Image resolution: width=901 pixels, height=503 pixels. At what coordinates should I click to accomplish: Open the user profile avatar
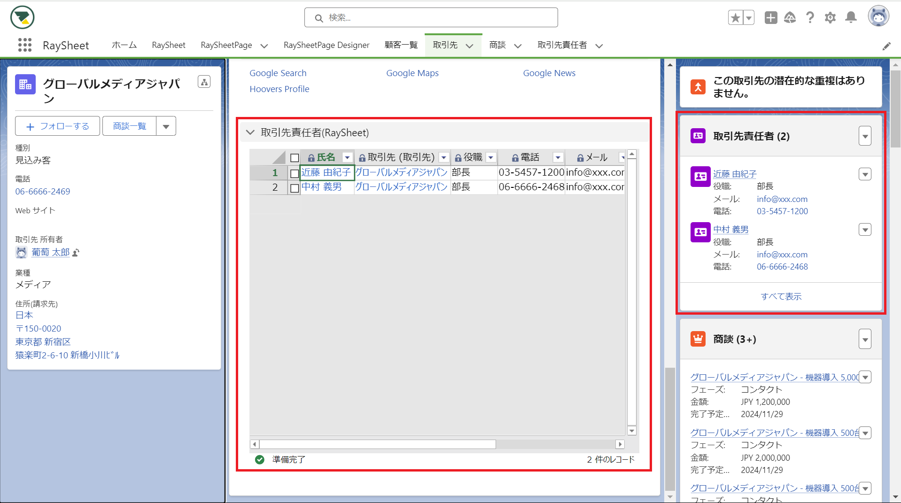click(878, 17)
